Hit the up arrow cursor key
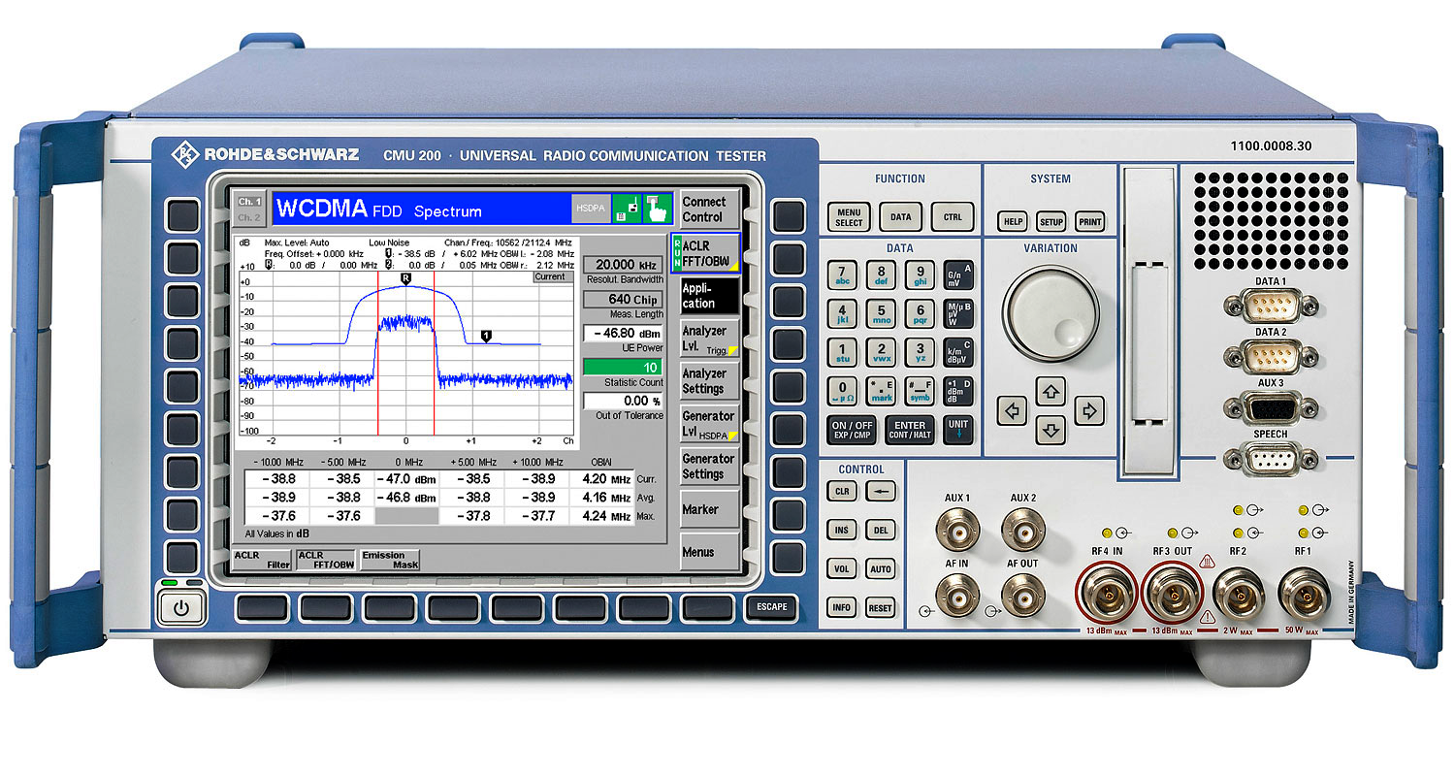This screenshot has height=776, width=1455. coord(1051,391)
